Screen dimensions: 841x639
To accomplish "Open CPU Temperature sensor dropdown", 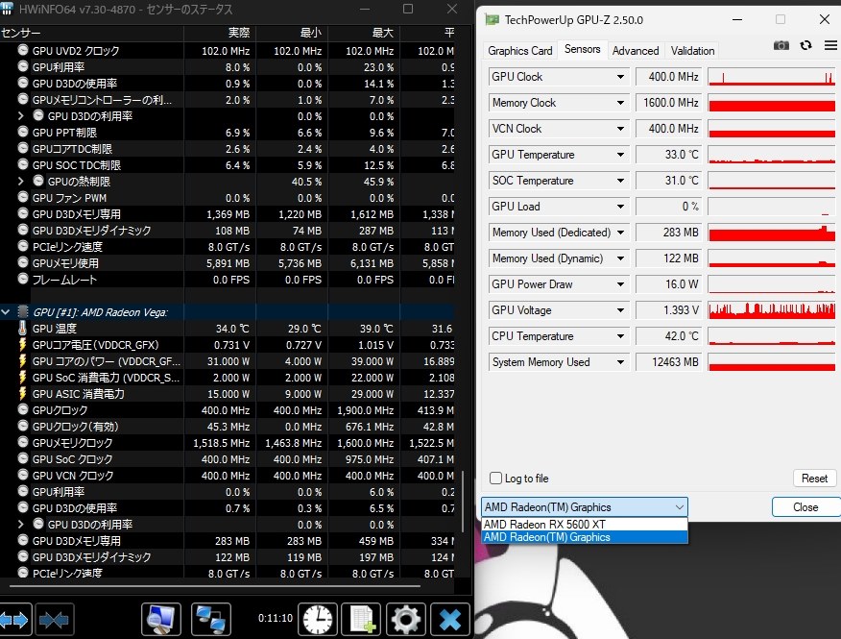I will (620, 336).
